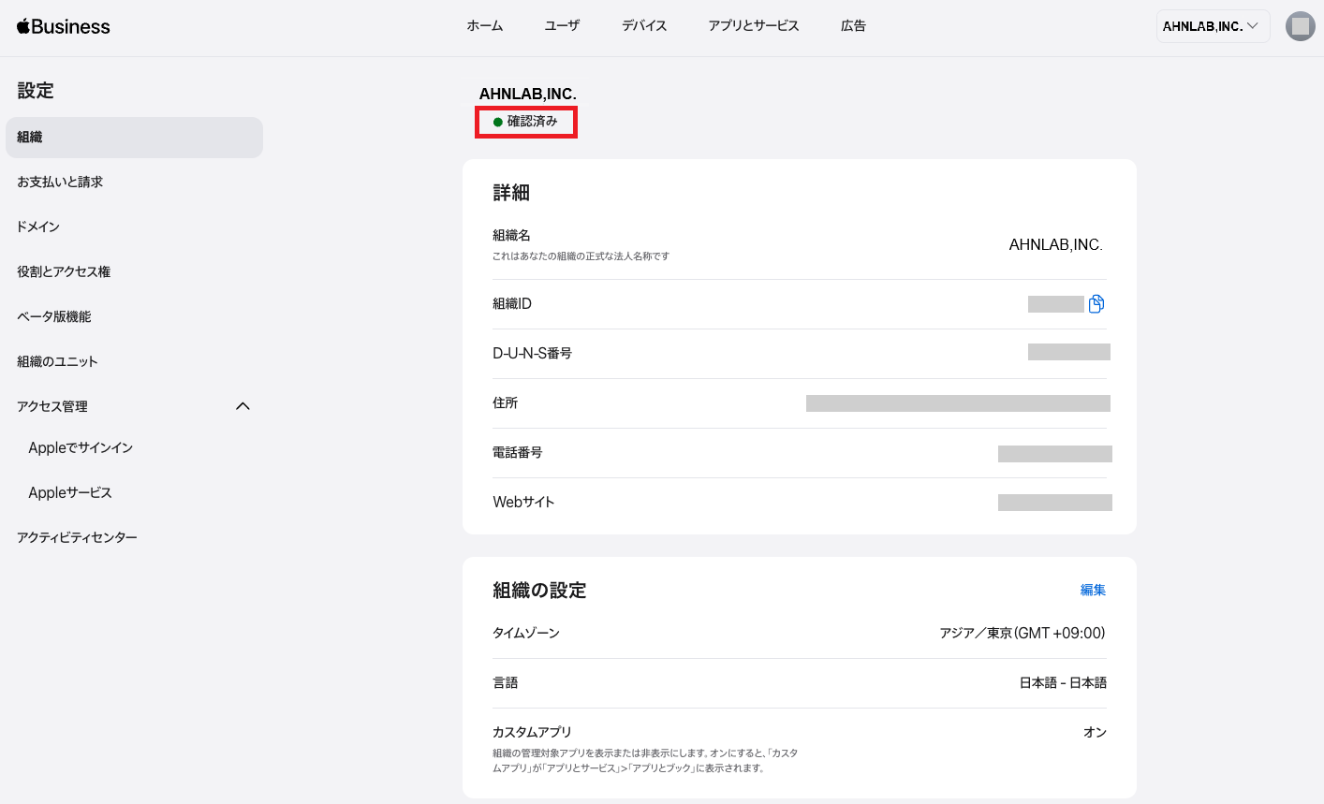
Task: Click the 組織名 legal name description
Action: click(x=581, y=256)
